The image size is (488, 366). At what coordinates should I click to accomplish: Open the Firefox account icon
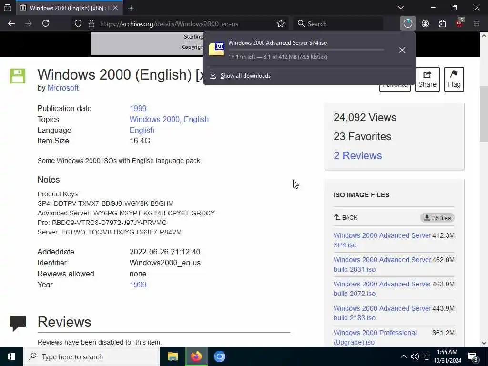coord(425,24)
